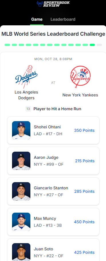Viewport: 106px width, 261px height.
Task: Select Max Muncy's player headshot
Action: 21,222
